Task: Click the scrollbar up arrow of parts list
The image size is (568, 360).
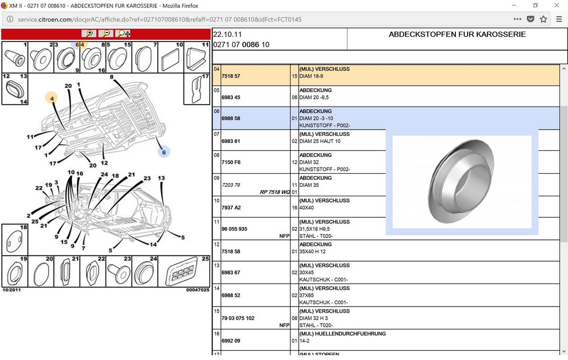Action: [563, 69]
